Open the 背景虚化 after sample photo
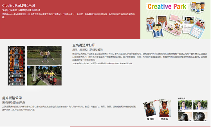 (200, 105)
